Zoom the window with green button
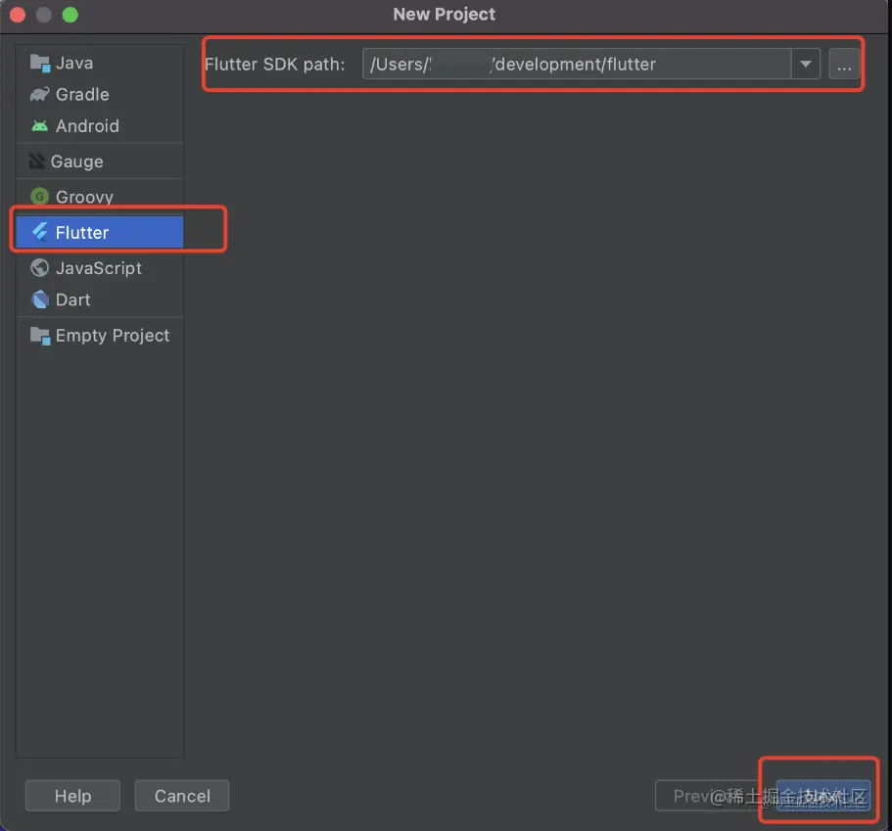This screenshot has width=892, height=831. pos(70,15)
